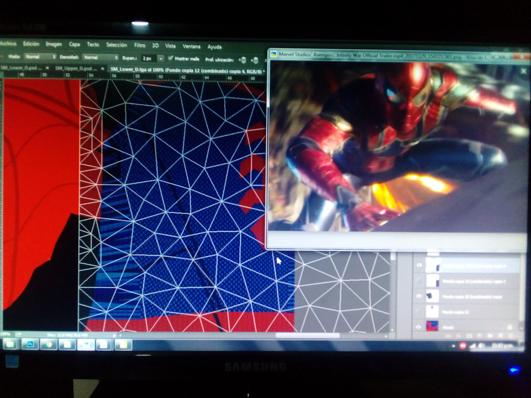Hide the Fondo layer
The image size is (531, 398).
point(419,326)
